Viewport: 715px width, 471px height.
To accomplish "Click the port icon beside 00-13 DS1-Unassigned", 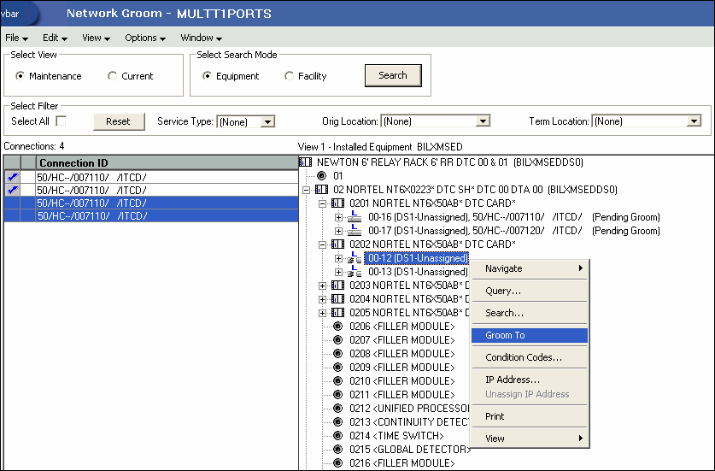I will click(x=356, y=272).
